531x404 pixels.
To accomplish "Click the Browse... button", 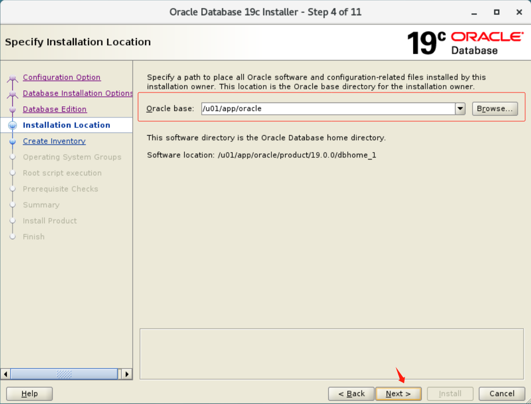I will click(x=495, y=108).
